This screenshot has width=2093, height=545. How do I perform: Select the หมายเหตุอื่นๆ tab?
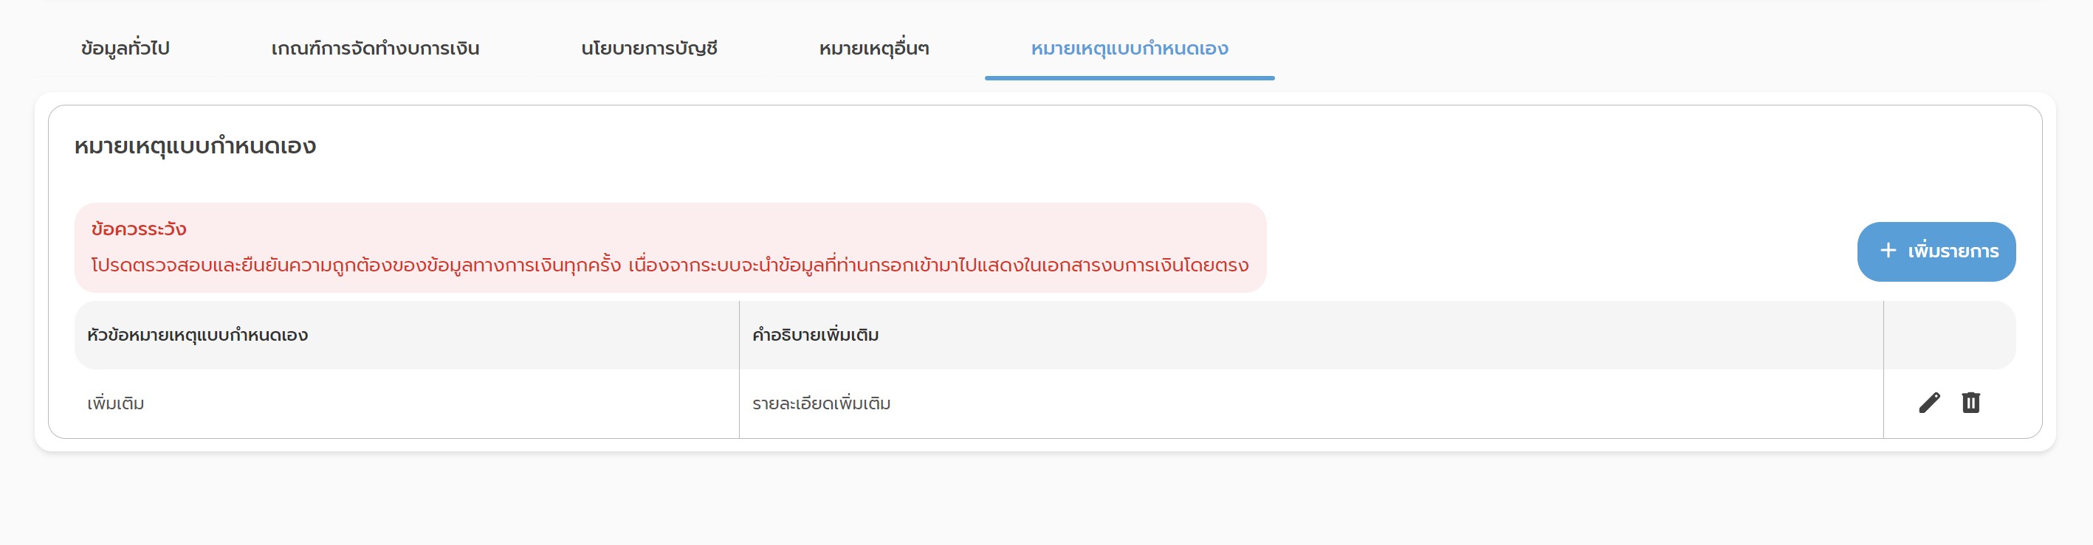874,49
